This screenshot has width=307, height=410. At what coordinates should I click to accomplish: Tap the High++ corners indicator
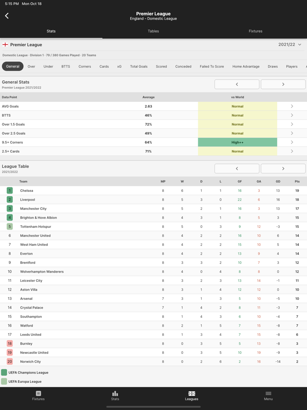238,142
